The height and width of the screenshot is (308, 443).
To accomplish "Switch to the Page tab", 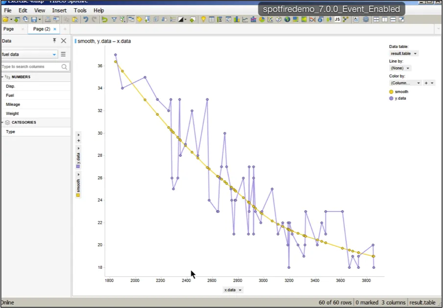I will coord(8,29).
